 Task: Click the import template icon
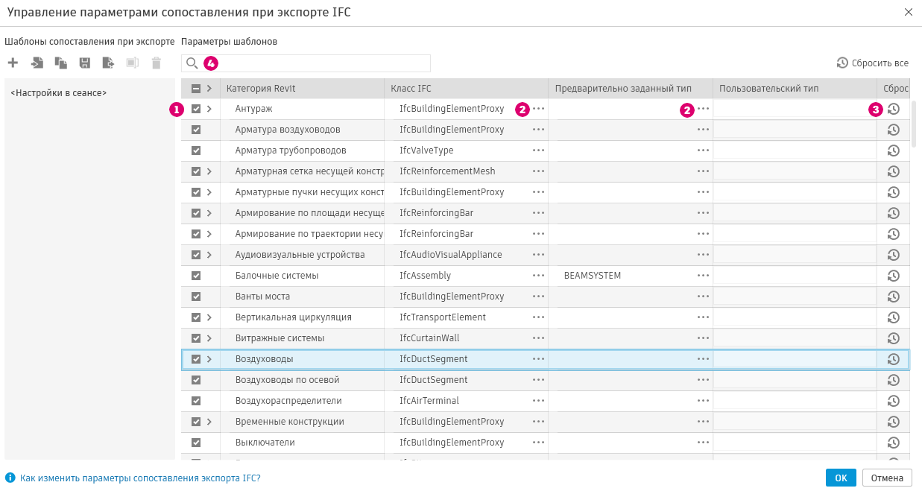[x=37, y=63]
